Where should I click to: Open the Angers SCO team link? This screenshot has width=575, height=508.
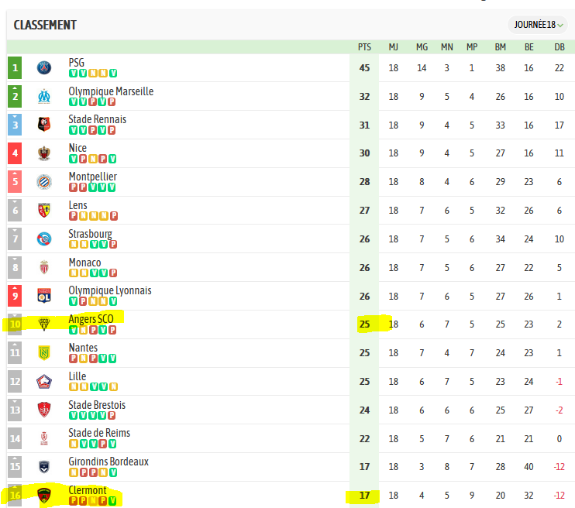click(91, 319)
